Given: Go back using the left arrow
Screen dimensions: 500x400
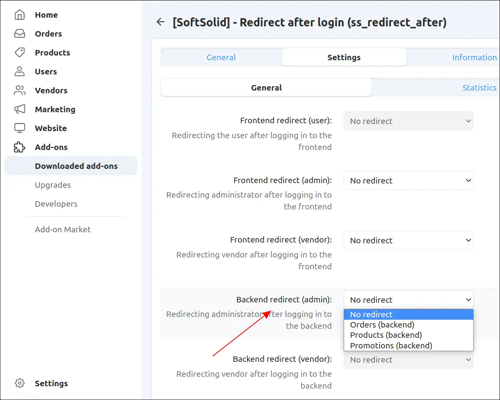Looking at the screenshot, I should [161, 22].
